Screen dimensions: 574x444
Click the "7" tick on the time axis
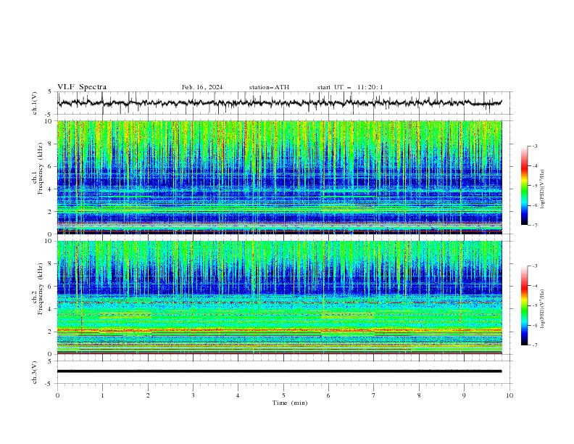(x=374, y=395)
